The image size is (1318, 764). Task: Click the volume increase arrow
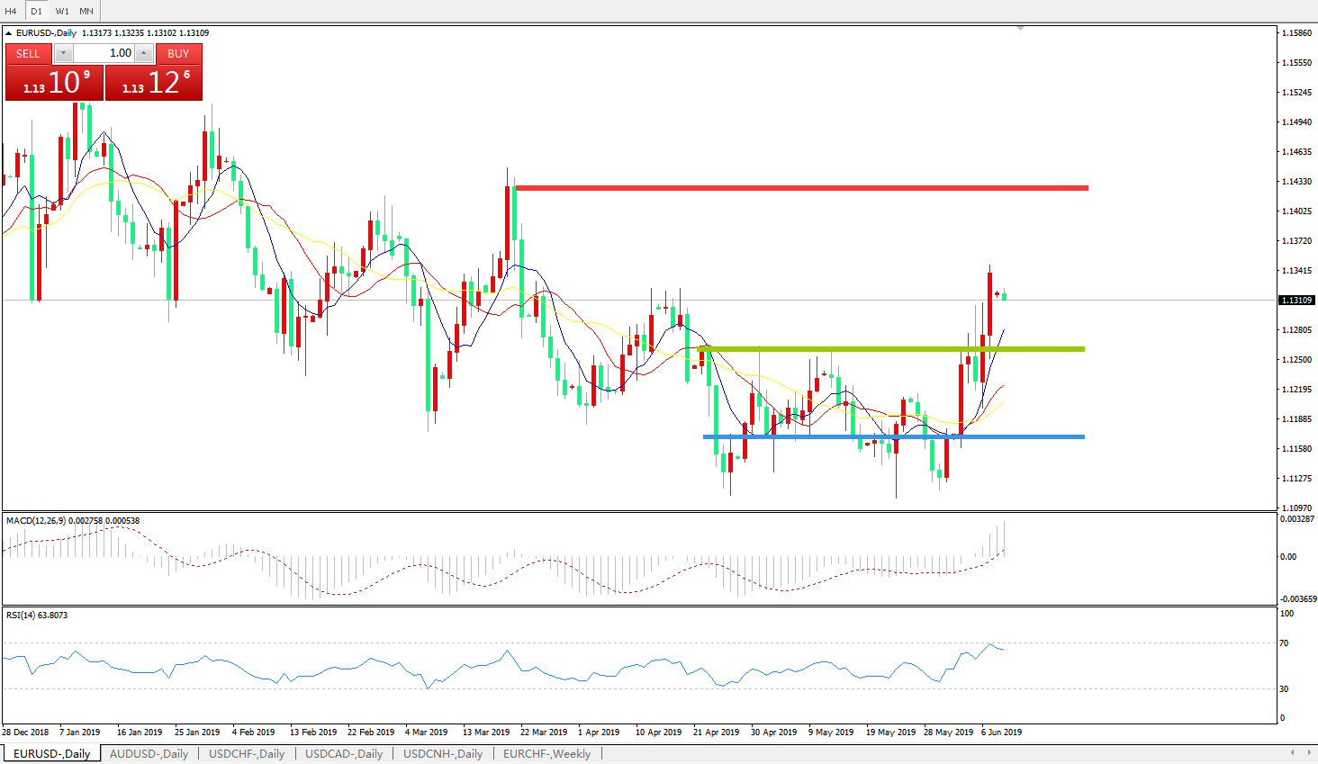click(x=144, y=54)
